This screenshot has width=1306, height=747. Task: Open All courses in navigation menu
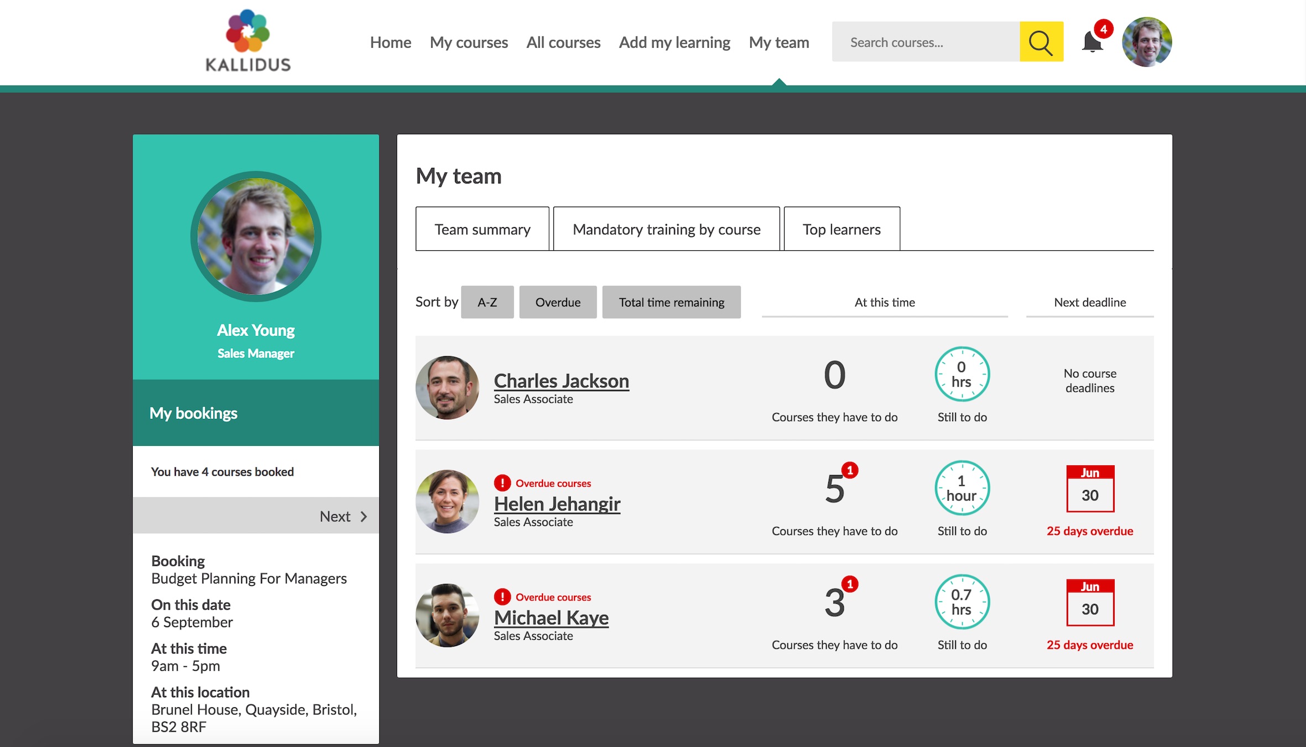pyautogui.click(x=563, y=43)
